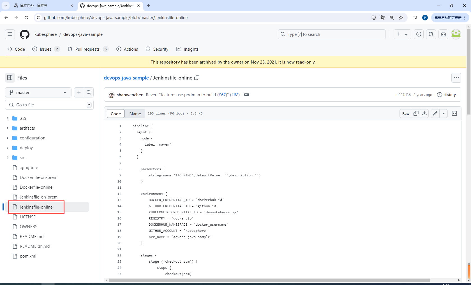Image resolution: width=471 pixels, height=285 pixels.
Task: Bookmark this page with star icon
Action: click(x=401, y=18)
